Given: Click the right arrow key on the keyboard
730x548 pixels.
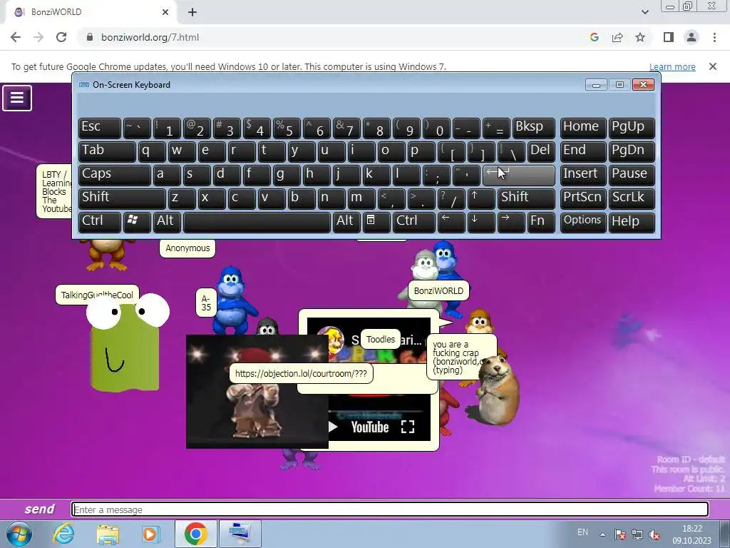Looking at the screenshot, I should [x=511, y=221].
